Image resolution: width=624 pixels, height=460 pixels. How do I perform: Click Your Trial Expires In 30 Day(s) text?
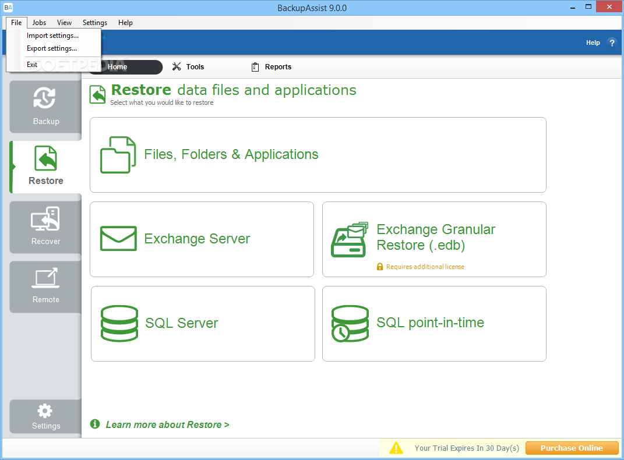coord(467,448)
